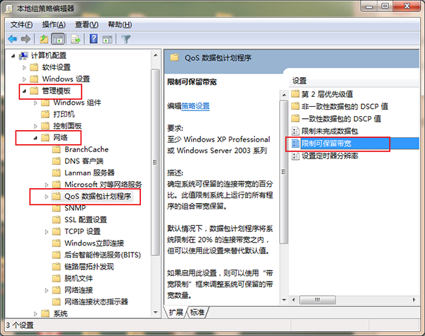Click the BranchCache folder icon
The image size is (425, 336).
pyautogui.click(x=57, y=149)
